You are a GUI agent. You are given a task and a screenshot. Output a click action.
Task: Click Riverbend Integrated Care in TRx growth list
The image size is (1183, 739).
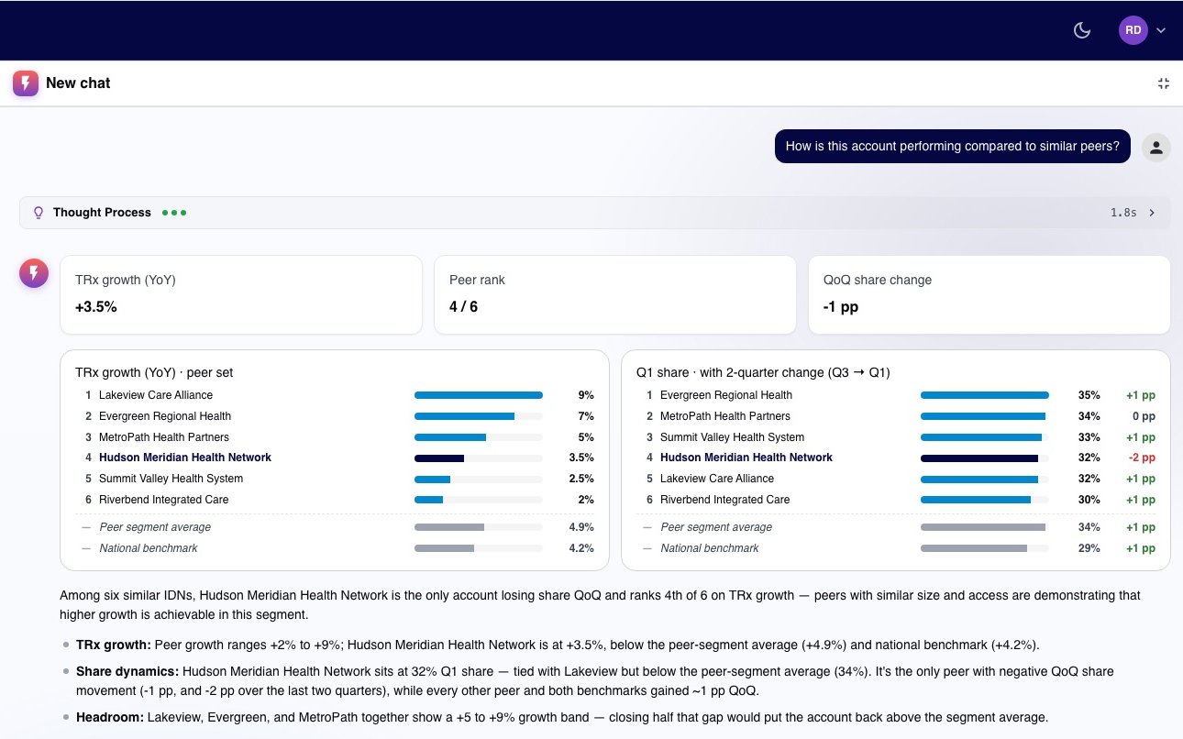point(163,500)
